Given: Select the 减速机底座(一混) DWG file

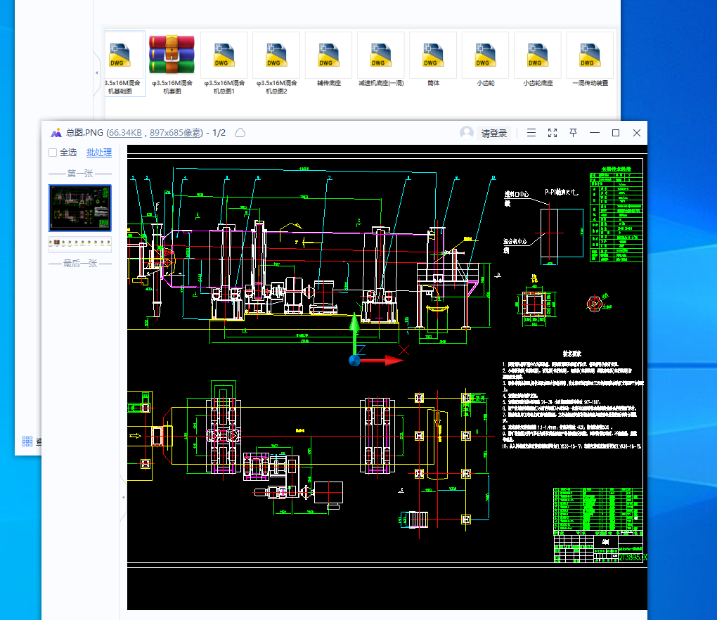Looking at the screenshot, I should (x=381, y=60).
